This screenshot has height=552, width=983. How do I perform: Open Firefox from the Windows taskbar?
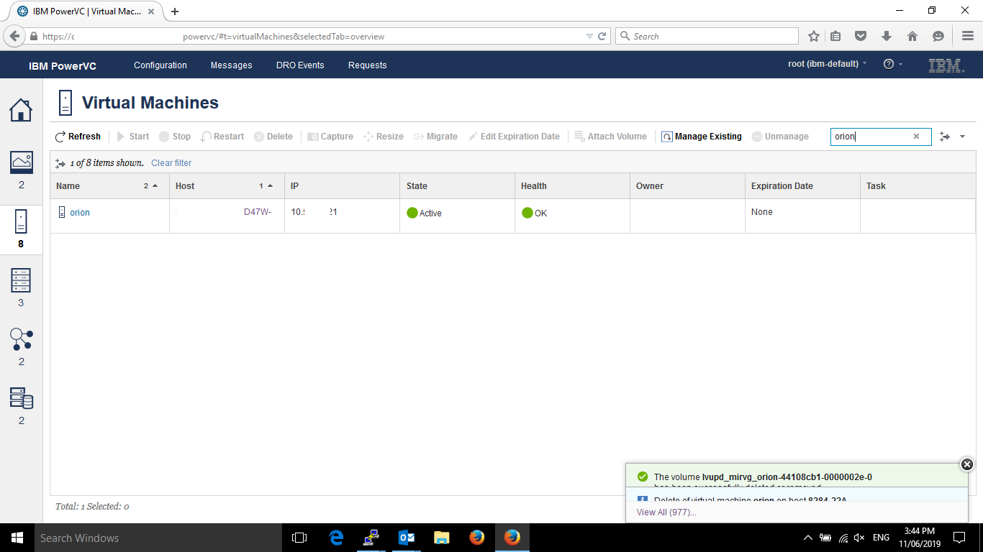coord(476,538)
